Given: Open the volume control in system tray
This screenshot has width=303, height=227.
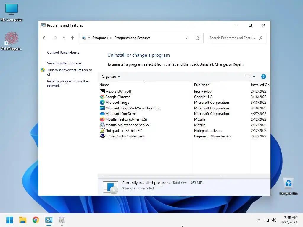Looking at the screenshot, I should tap(274, 220).
